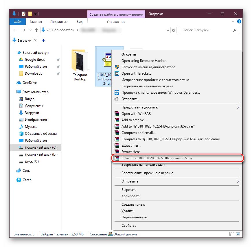Click the Catch! icon in the sidebar
252x247 pixels.
[19, 180]
